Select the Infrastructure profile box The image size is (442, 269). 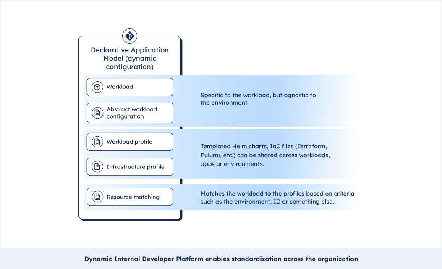click(130, 167)
